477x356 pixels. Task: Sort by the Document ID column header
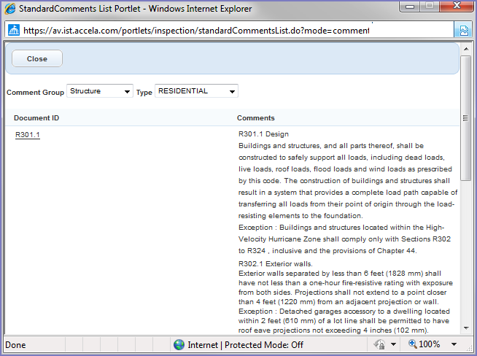click(x=36, y=117)
